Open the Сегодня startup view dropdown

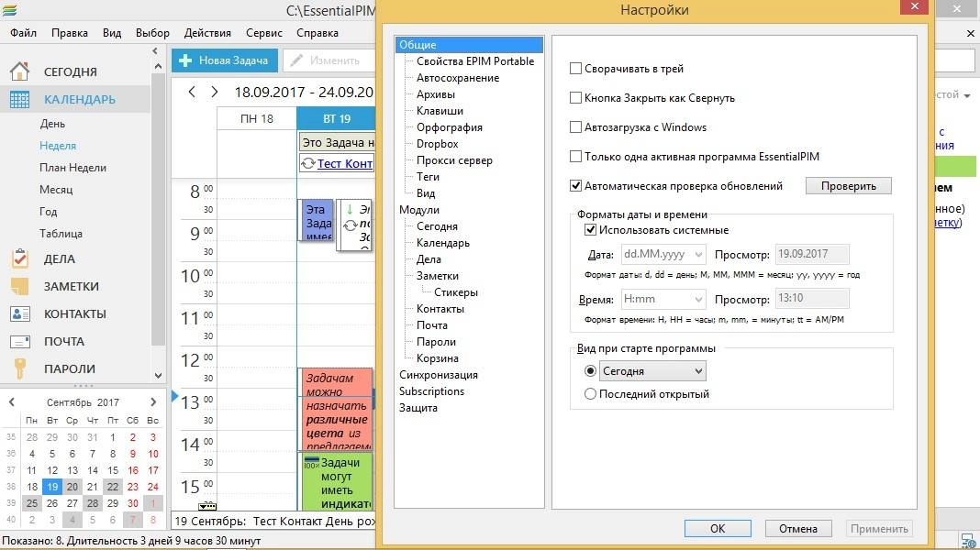[652, 371]
